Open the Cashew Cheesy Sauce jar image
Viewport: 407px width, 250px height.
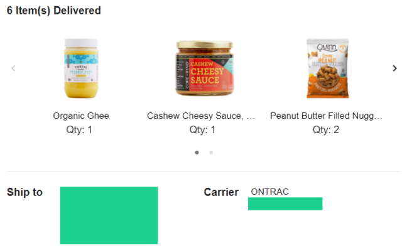coord(205,68)
